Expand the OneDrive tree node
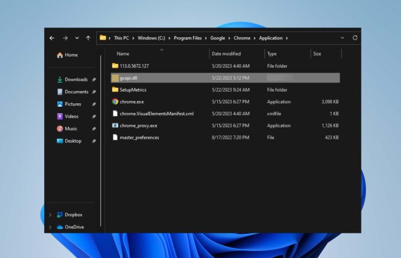The width and height of the screenshot is (401, 258). click(x=50, y=227)
